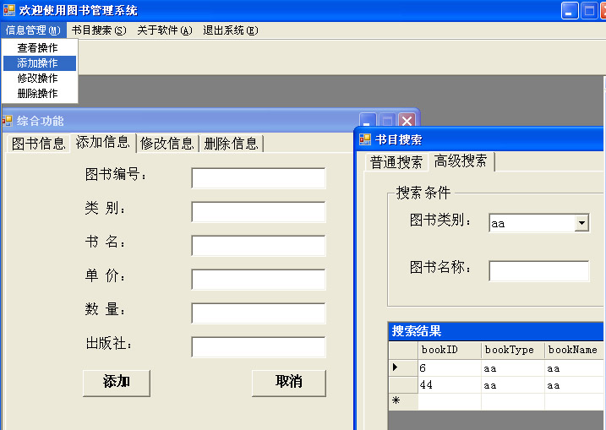Click the bookName column header

point(575,350)
